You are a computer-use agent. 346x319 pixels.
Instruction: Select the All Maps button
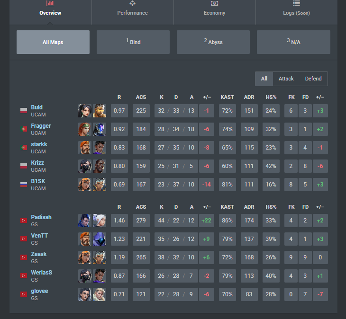(x=53, y=42)
